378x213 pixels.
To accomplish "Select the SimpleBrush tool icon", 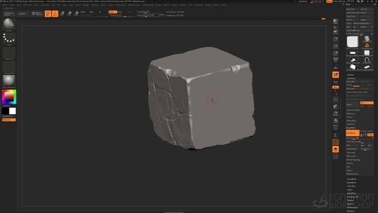I will (x=367, y=46).
